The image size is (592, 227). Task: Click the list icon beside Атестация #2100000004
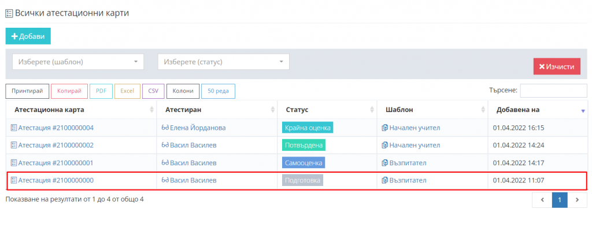click(14, 128)
